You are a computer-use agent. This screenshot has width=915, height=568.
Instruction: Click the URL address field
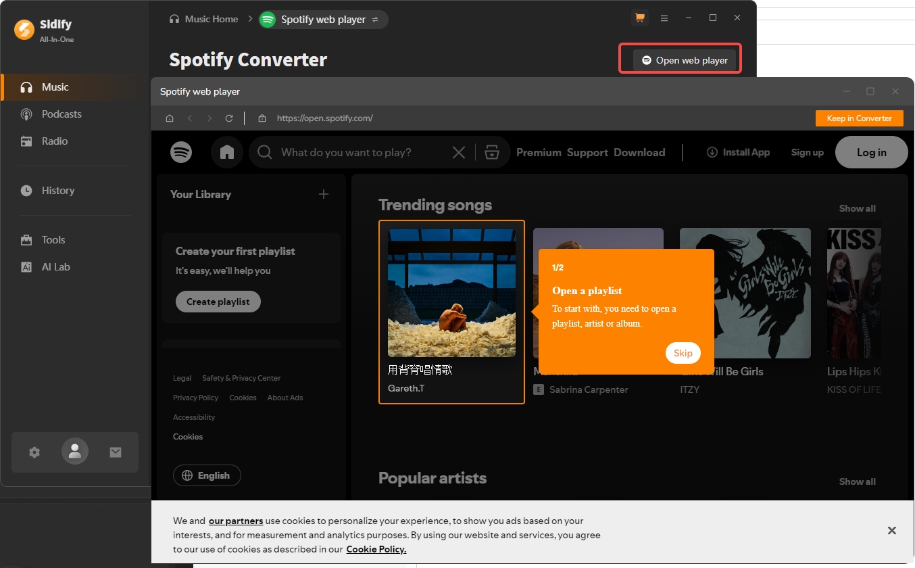(x=324, y=118)
